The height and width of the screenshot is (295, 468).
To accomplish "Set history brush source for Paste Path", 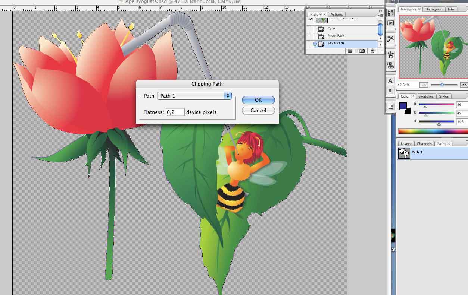I will click(311, 36).
